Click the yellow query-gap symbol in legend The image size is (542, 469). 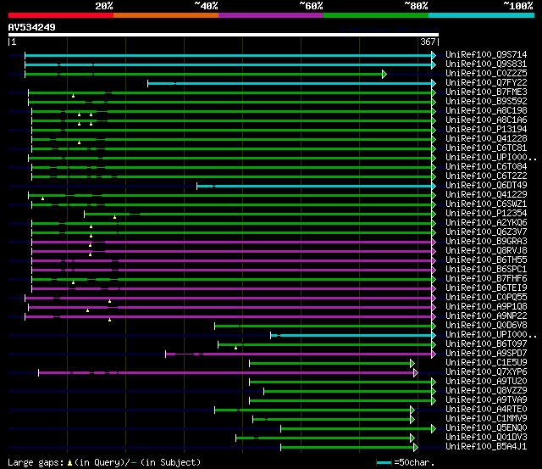click(x=69, y=462)
